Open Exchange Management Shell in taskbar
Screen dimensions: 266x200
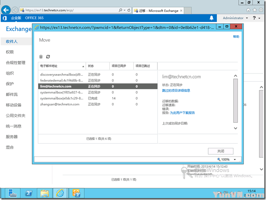76,193
